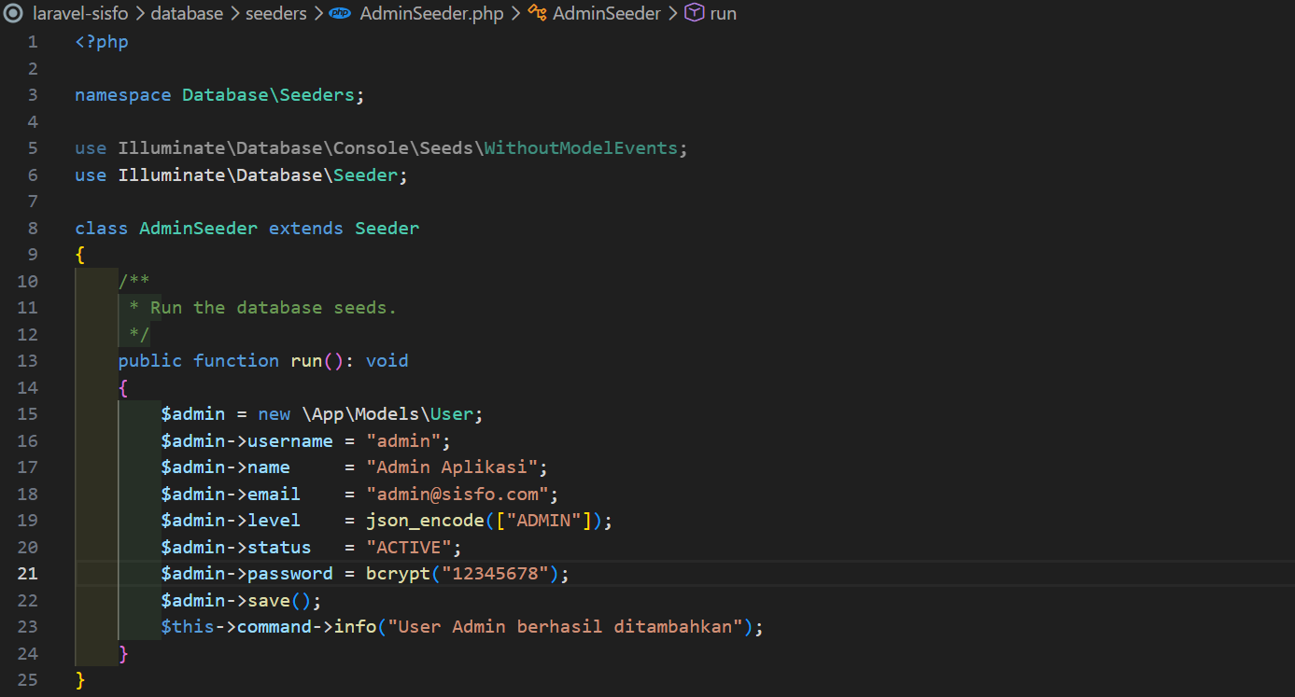Click run in the function declaration

[x=306, y=360]
